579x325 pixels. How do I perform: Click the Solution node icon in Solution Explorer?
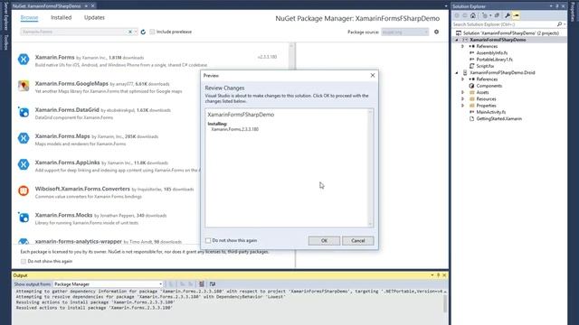[x=459, y=33]
